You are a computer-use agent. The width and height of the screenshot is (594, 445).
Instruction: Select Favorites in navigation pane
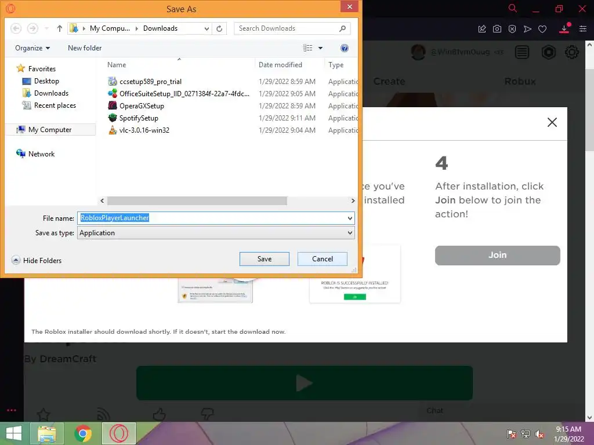[x=37, y=68]
